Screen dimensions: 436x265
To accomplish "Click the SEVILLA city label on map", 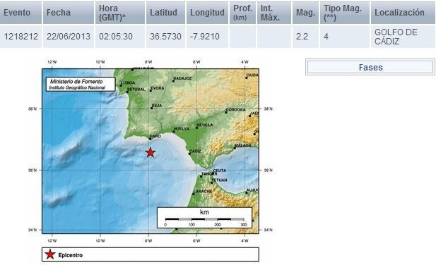I will [205, 125].
